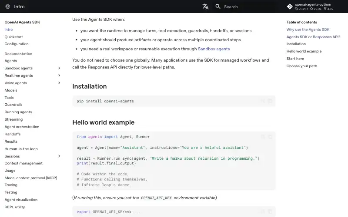Open the Handoffs page

click(13, 134)
